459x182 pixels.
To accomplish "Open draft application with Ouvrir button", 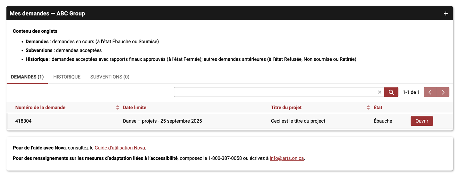I will [x=421, y=121].
